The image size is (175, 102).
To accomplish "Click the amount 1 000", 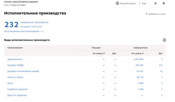I will (x=141, y=89).
